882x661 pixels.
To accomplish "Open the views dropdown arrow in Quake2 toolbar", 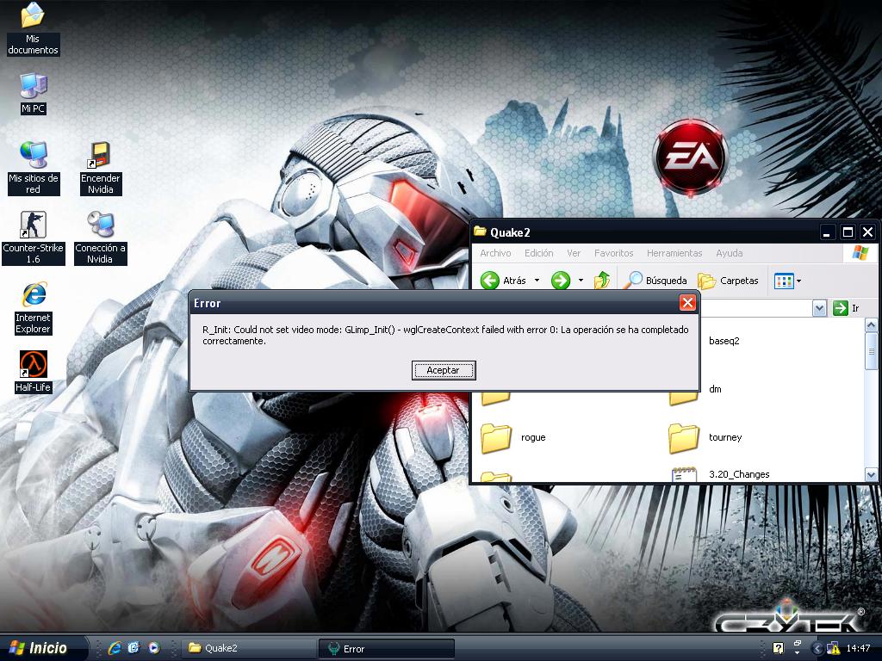I will pos(798,281).
